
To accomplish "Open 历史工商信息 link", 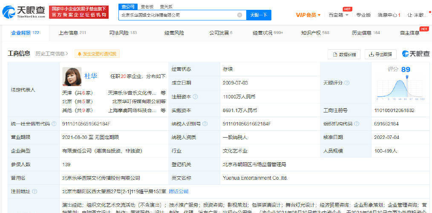I will [52, 54].
